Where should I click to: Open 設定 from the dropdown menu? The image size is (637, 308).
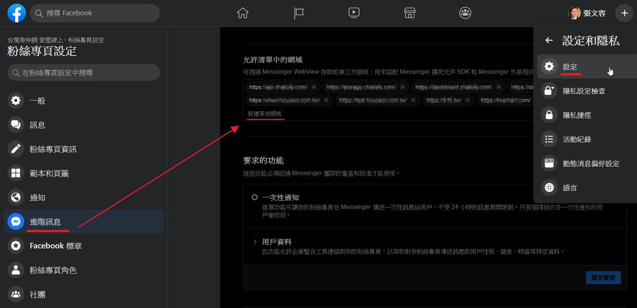click(x=570, y=66)
